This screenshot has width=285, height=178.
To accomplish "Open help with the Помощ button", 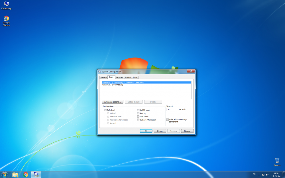I will click(x=187, y=131).
